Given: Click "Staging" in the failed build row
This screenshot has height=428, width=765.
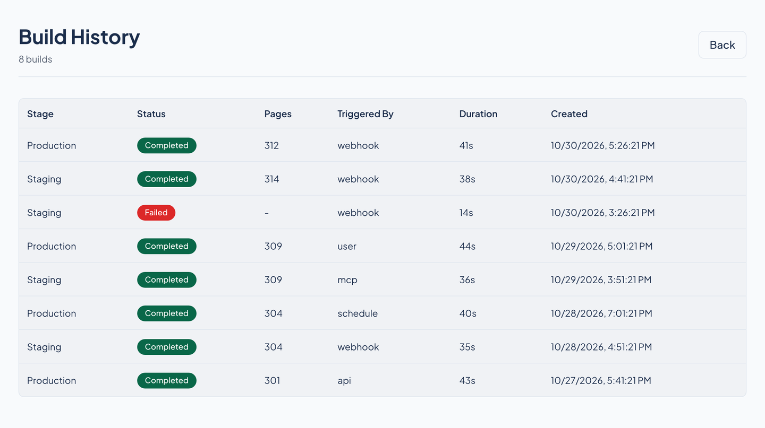Looking at the screenshot, I should (x=44, y=213).
